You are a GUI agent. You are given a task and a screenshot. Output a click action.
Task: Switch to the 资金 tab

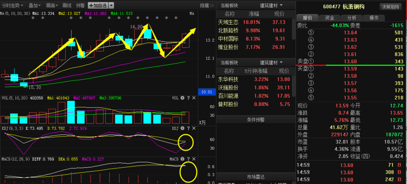(329, 18)
